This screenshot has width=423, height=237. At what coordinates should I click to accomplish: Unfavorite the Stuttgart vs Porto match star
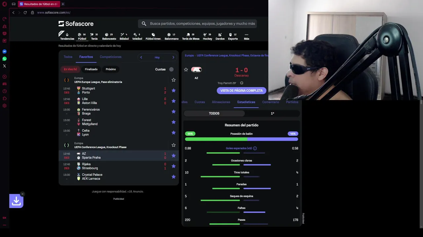pos(173,91)
